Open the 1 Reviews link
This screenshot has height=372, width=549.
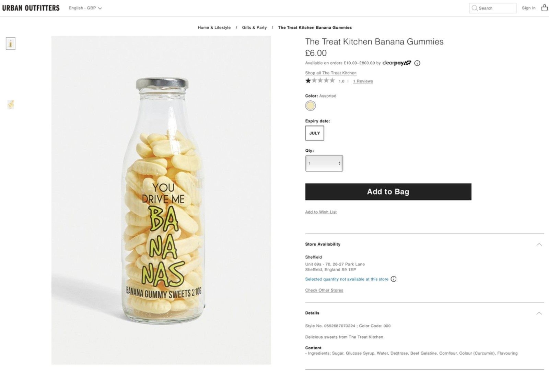tap(363, 81)
